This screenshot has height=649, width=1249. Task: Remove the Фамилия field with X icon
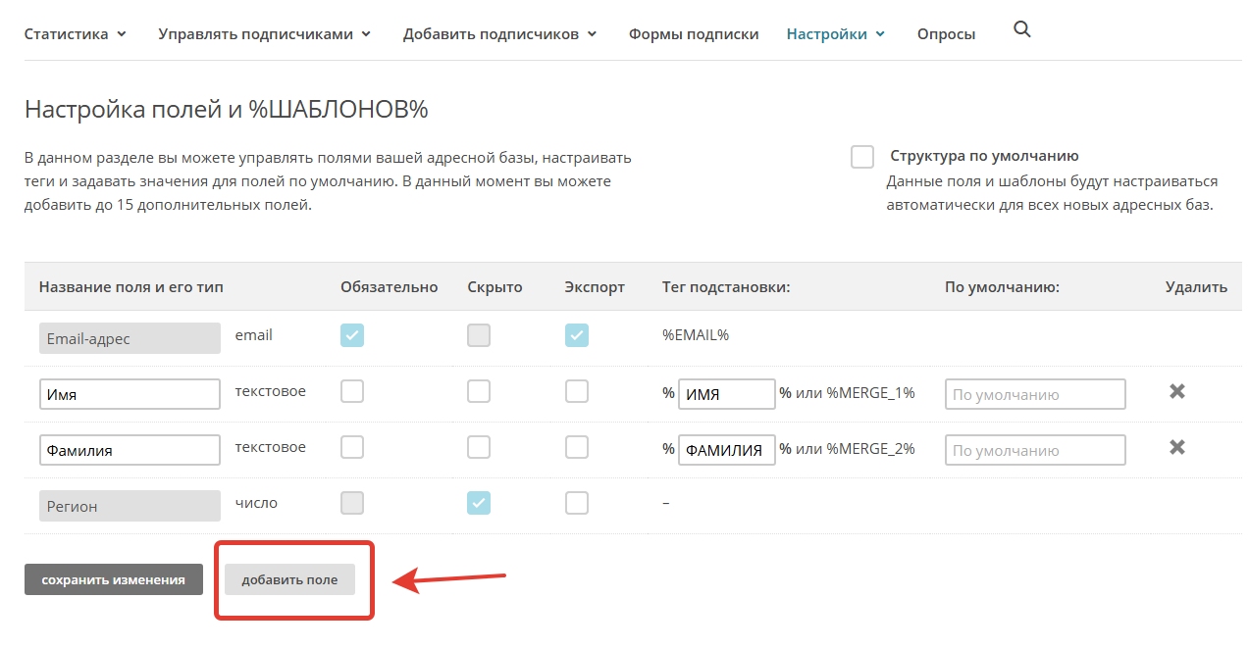pos(1177,447)
